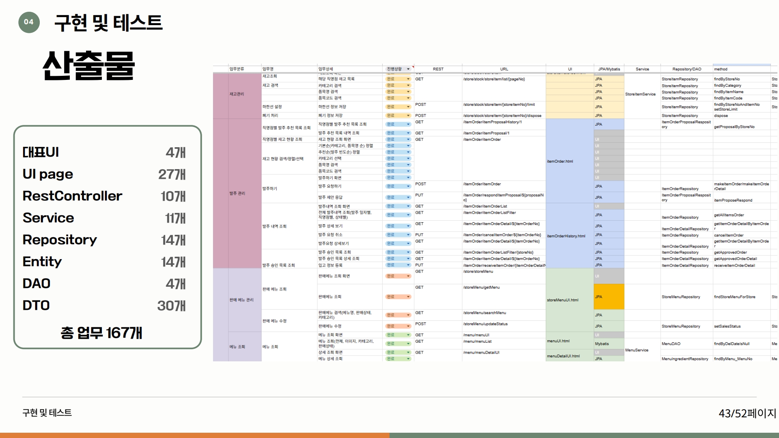Open status dropdown for 하한선 정보 저장 row
Viewport: 779px width, 438px height.
[x=409, y=107]
